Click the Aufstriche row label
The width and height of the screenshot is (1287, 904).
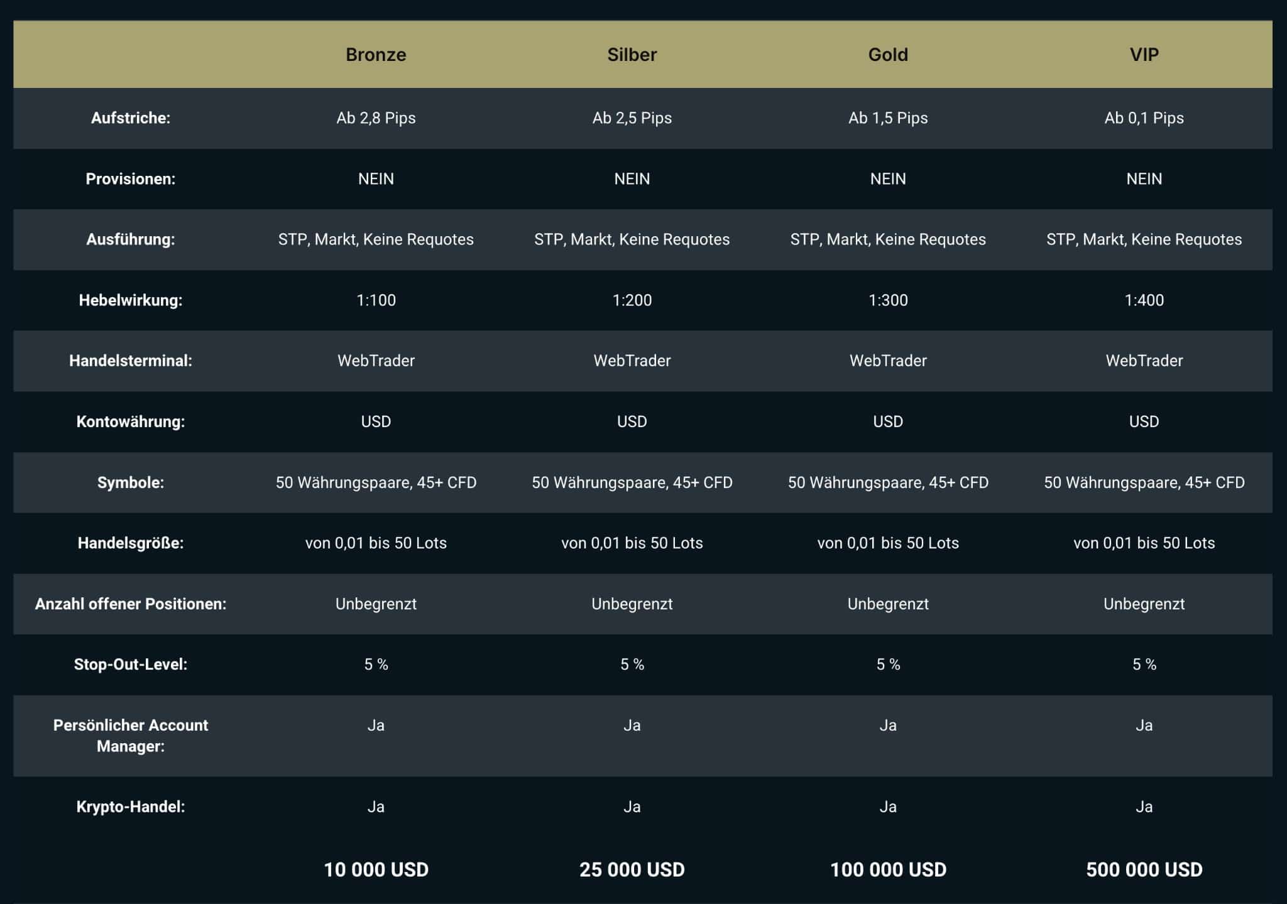[131, 118]
